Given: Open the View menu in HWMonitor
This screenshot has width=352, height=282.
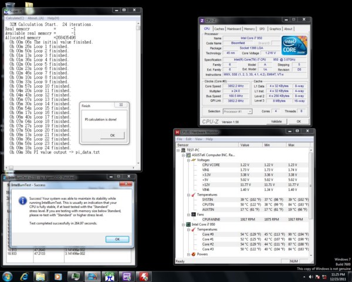Looking at the screenshot, I should [x=199, y=139].
